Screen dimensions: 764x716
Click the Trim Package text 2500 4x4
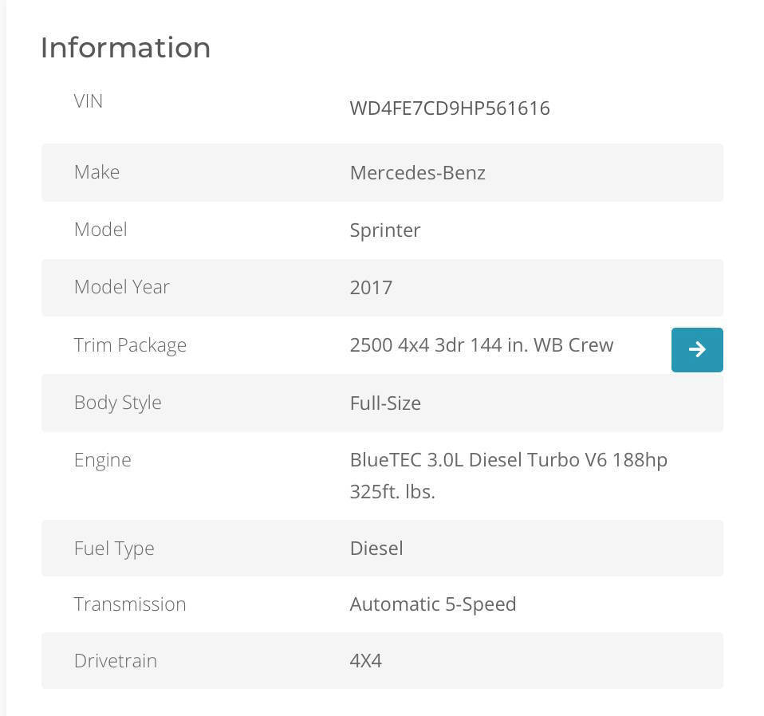pyautogui.click(x=482, y=344)
